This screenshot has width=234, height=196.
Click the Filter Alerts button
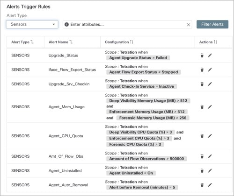pyautogui.click(x=212, y=24)
